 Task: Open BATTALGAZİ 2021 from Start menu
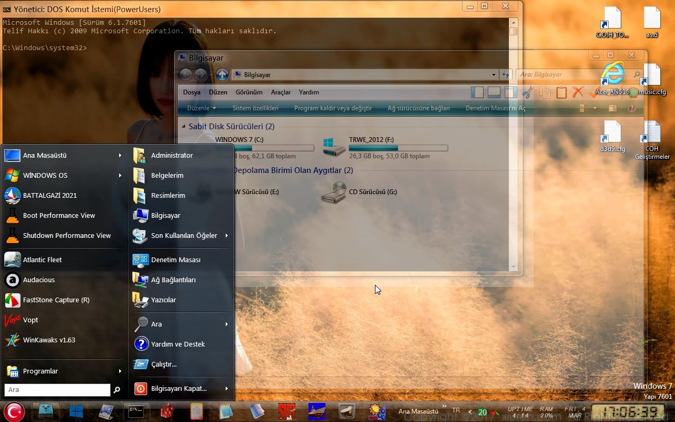click(64, 195)
